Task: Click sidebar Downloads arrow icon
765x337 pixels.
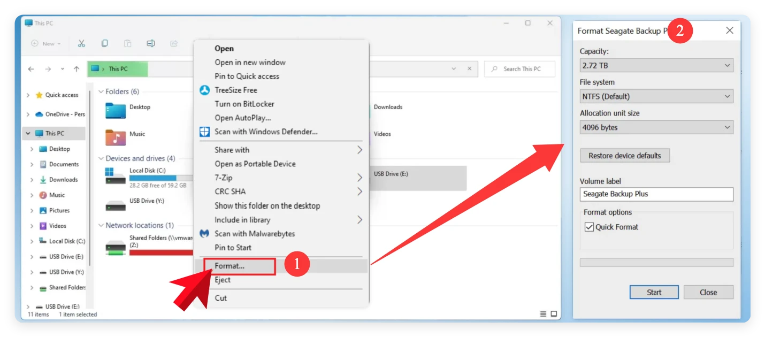Action: (x=43, y=180)
